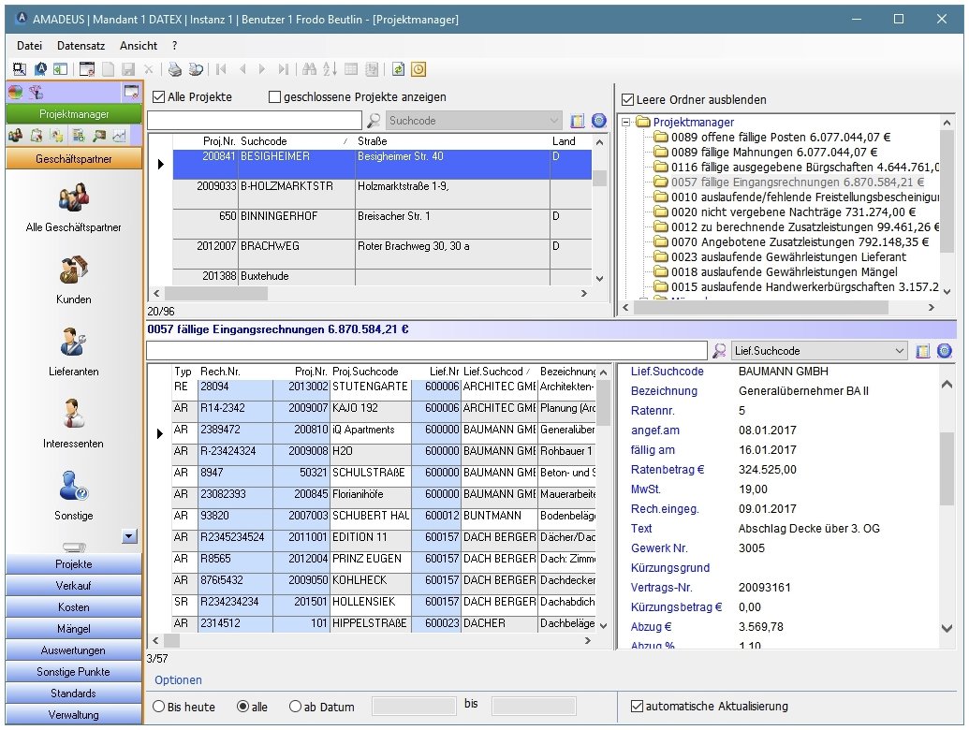Open the Ansicht menu
This screenshot has height=730, width=969.
[x=139, y=45]
